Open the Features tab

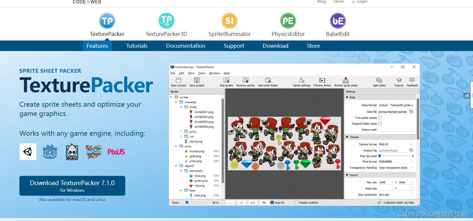pyautogui.click(x=97, y=46)
